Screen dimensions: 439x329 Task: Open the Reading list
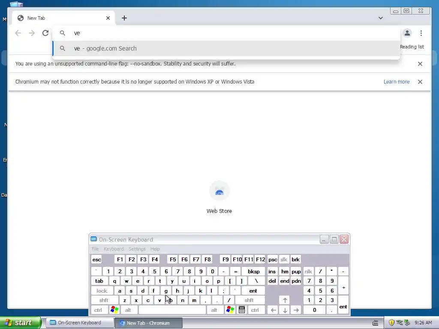(412, 47)
